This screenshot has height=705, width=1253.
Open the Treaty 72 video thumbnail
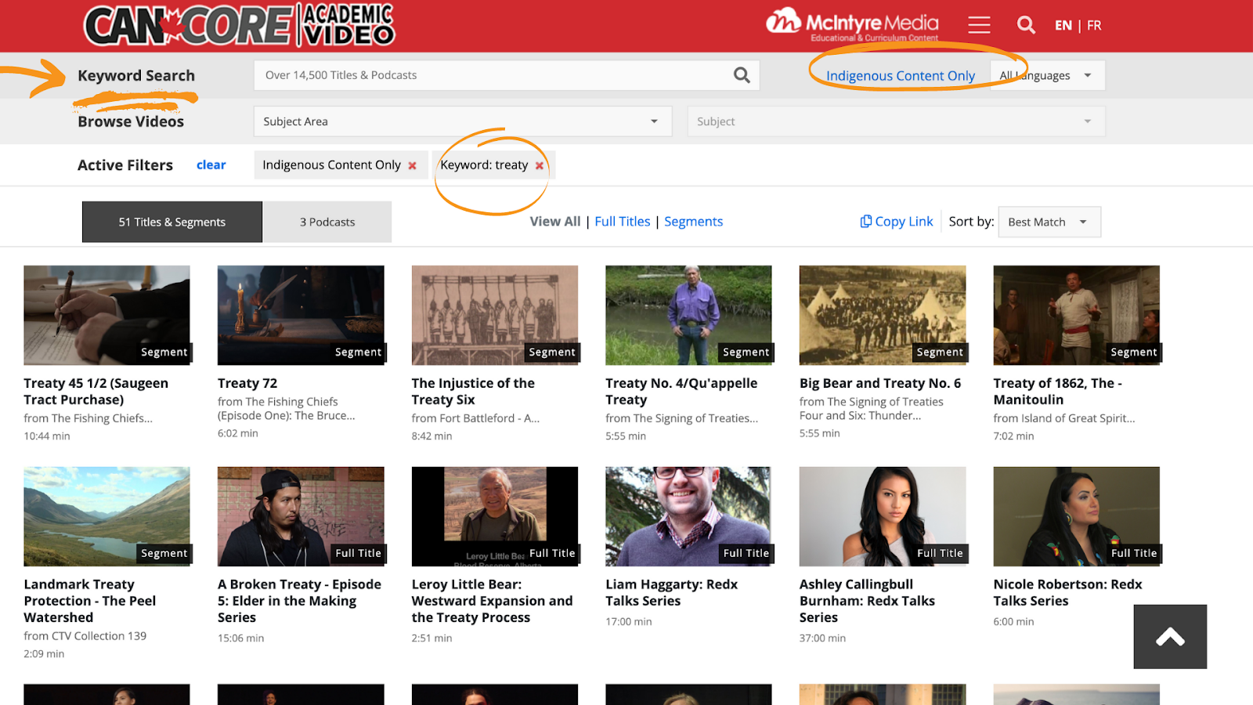click(301, 315)
